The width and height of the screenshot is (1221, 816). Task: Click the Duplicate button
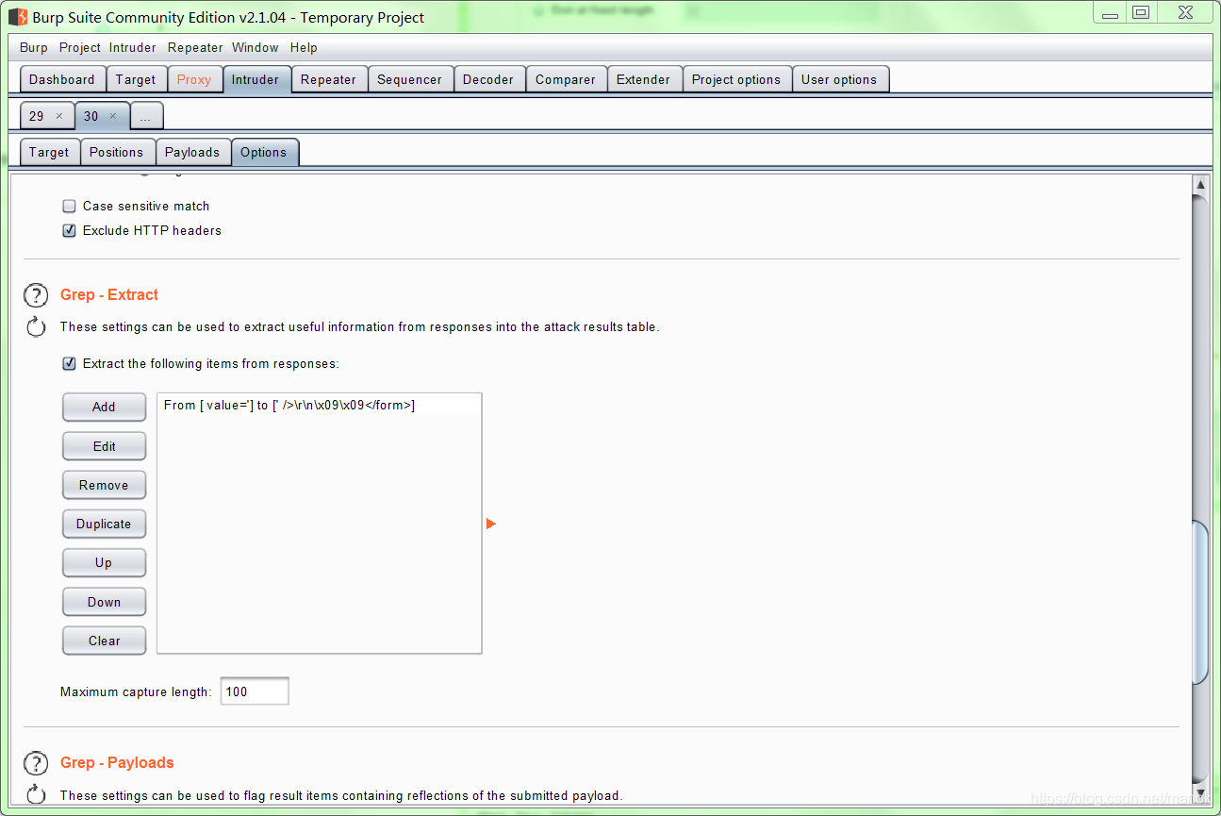105,524
